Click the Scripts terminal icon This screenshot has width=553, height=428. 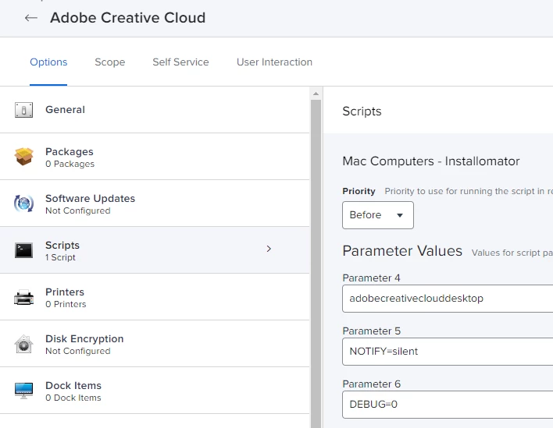coord(23,250)
